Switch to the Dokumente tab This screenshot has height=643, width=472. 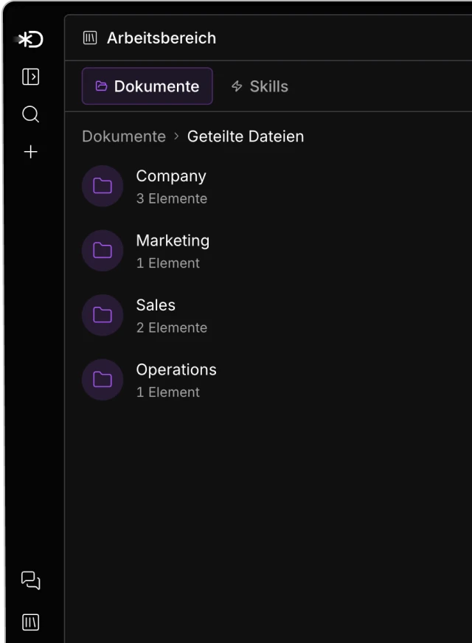pos(147,86)
